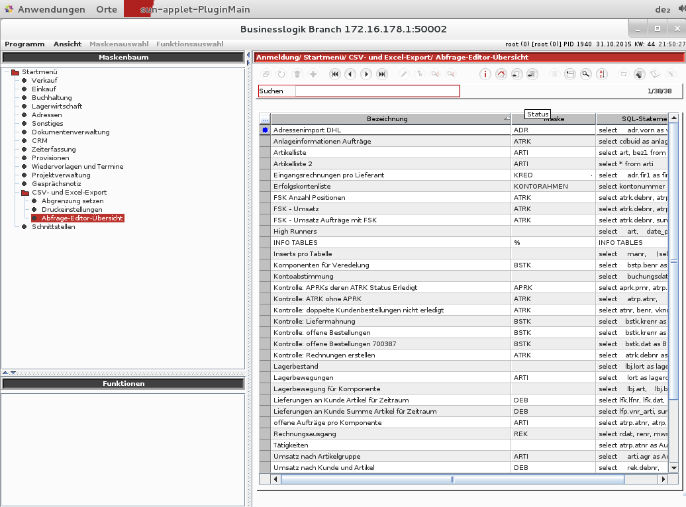Click the horizontal scrollbar right arrow
Image resolution: width=686 pixels, height=507 pixels.
pyautogui.click(x=663, y=479)
